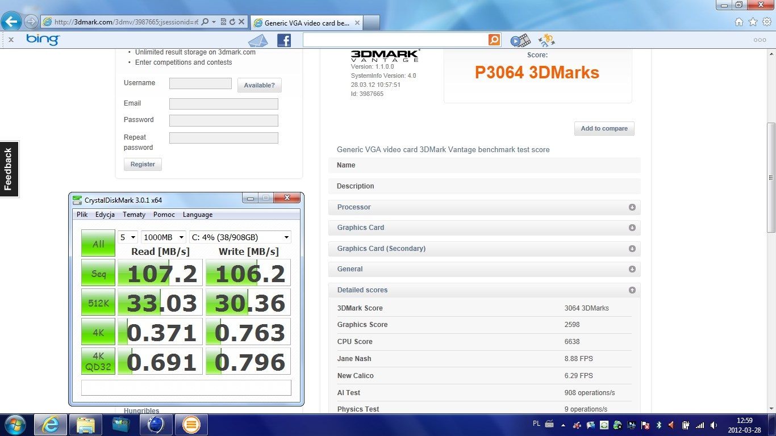Click the refresh icon in the address bar
This screenshot has height=436, width=776.
(232, 22)
